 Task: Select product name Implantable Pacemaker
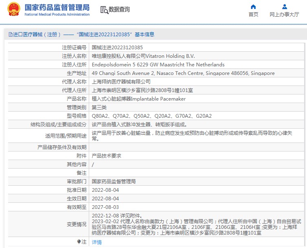click(138, 99)
